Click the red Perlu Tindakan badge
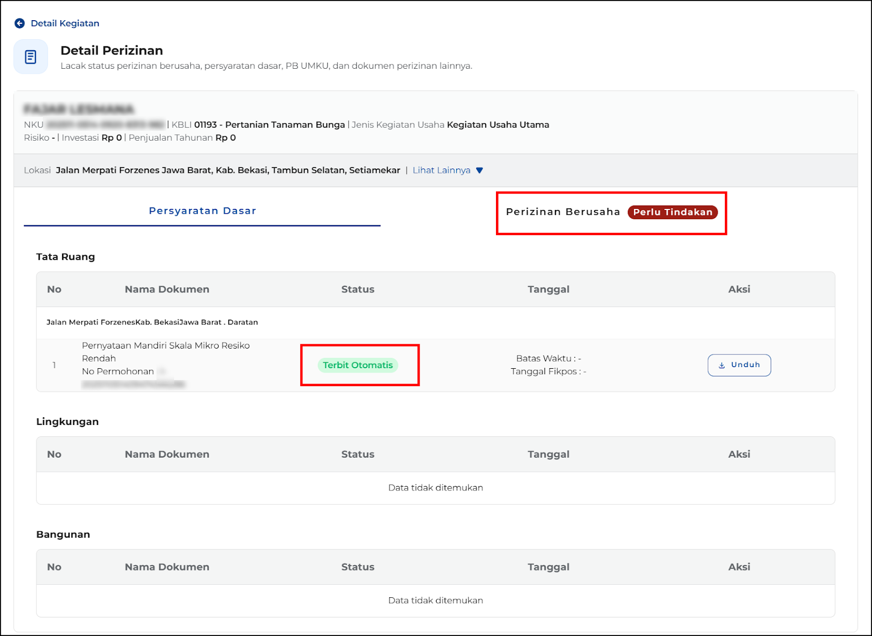Screen dimensions: 872x636 pos(672,212)
